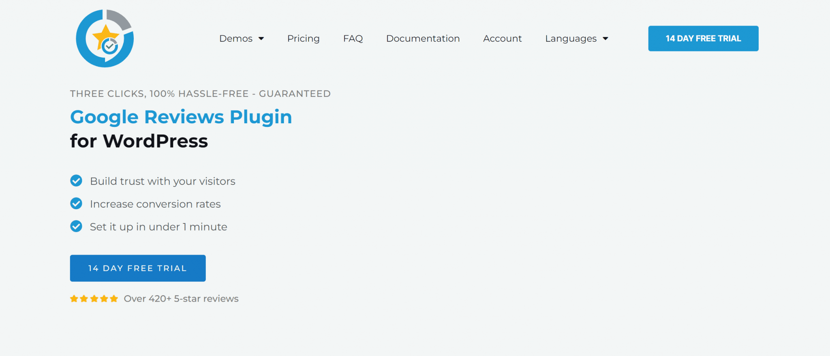This screenshot has height=356, width=830.
Task: Open the Documentation page
Action: 423,39
